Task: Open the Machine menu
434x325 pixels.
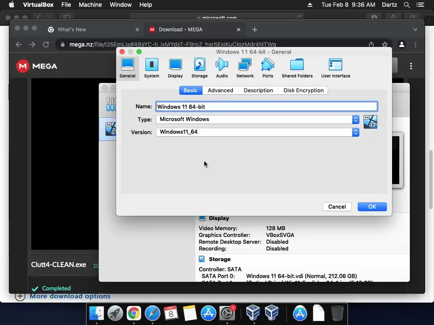Action: click(x=90, y=5)
